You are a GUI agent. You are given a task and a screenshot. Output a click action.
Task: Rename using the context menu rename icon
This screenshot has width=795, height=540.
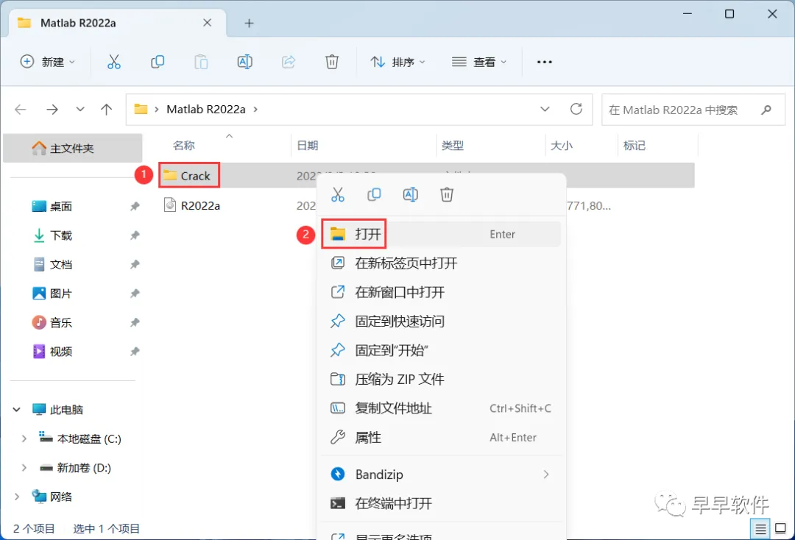point(411,194)
